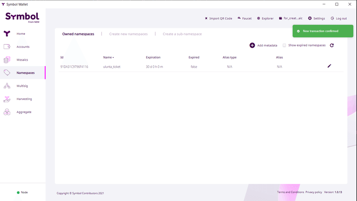Viewport: 357px width, 201px height.
Task: Open Accounts wallet icon in sidebar
Action: tap(7, 46)
